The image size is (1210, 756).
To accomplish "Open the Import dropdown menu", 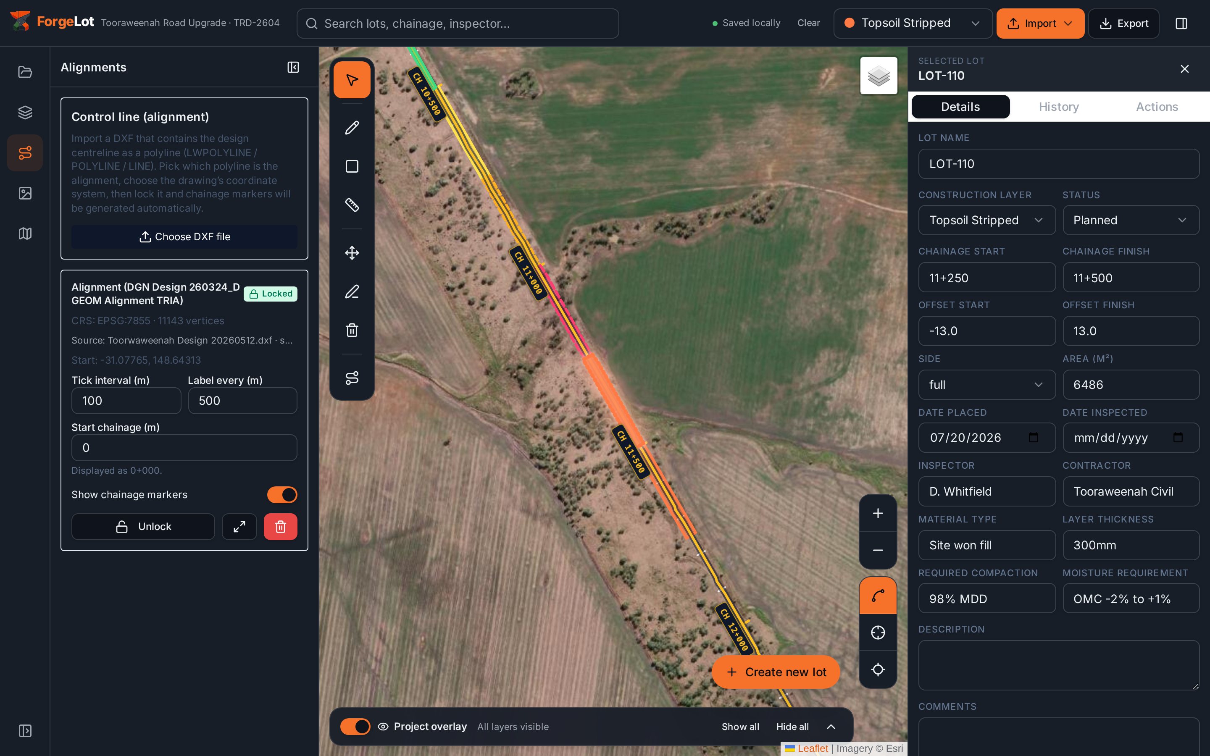I will point(1040,23).
